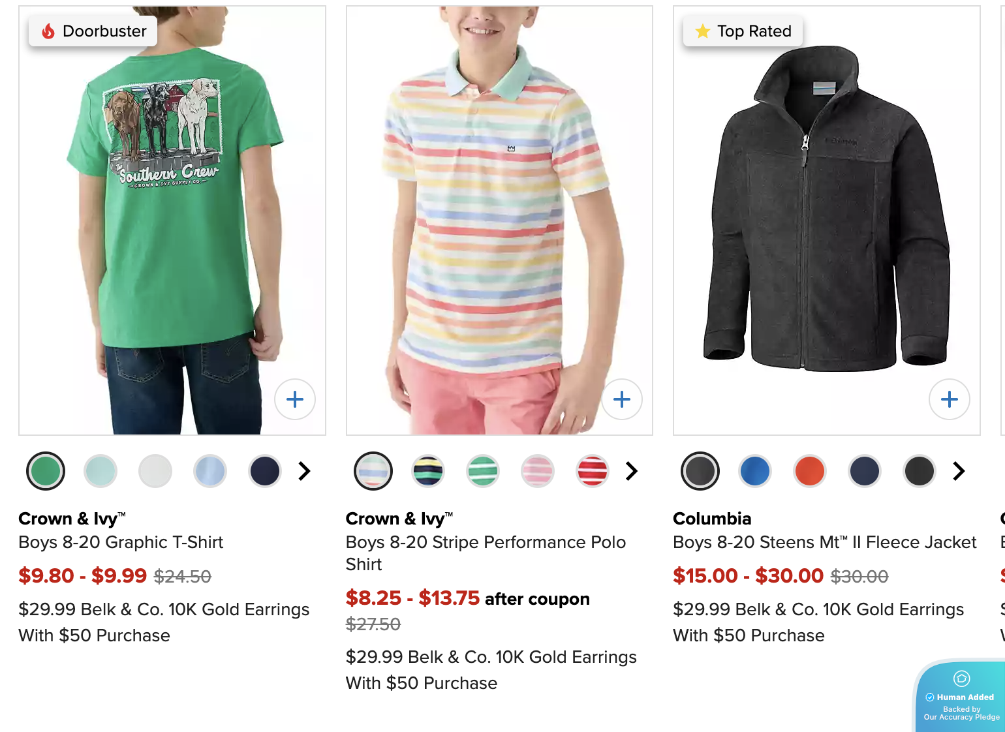
Task: Click the Doorbuster flame badge
Action: click(93, 31)
